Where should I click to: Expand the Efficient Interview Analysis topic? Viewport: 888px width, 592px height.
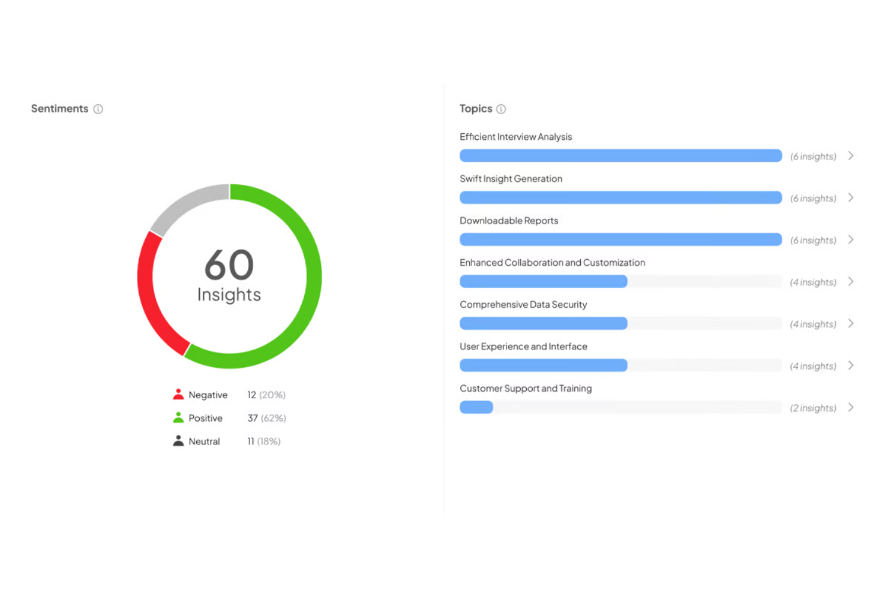tap(851, 155)
